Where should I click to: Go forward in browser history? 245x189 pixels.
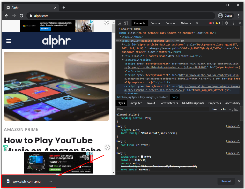click(14, 16)
